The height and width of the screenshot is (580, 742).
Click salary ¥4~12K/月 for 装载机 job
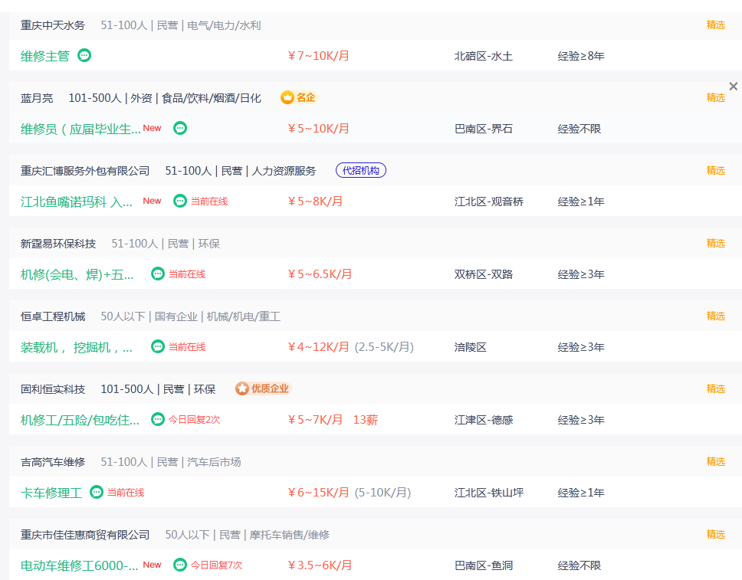click(318, 347)
